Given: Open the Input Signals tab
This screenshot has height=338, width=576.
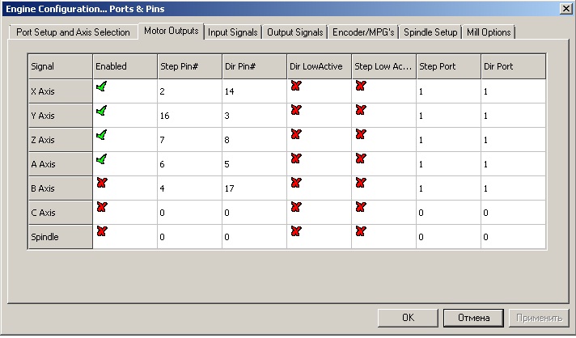Looking at the screenshot, I should (233, 32).
